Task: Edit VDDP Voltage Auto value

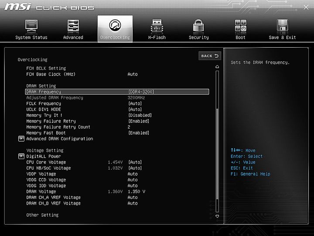Action: pos(133,174)
